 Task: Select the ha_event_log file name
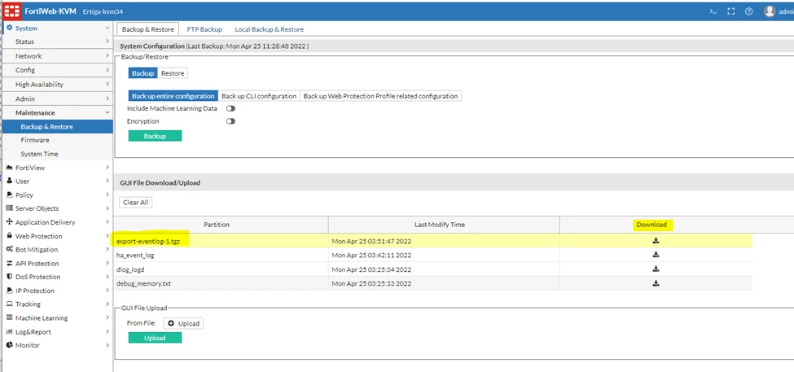pos(135,256)
